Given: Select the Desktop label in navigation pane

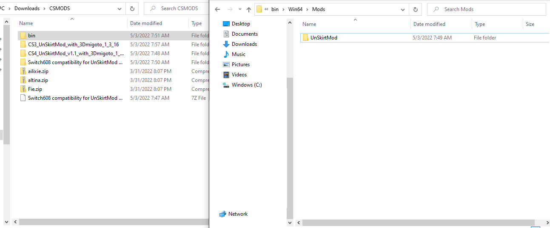Looking at the screenshot, I should [x=241, y=24].
